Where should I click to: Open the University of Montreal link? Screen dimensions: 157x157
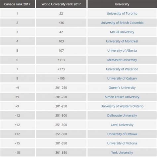(x=122, y=41)
